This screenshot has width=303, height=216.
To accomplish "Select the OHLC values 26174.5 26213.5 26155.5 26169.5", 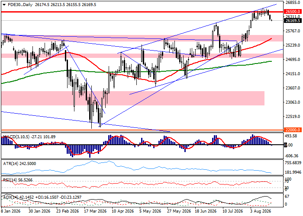I will coord(66,5).
